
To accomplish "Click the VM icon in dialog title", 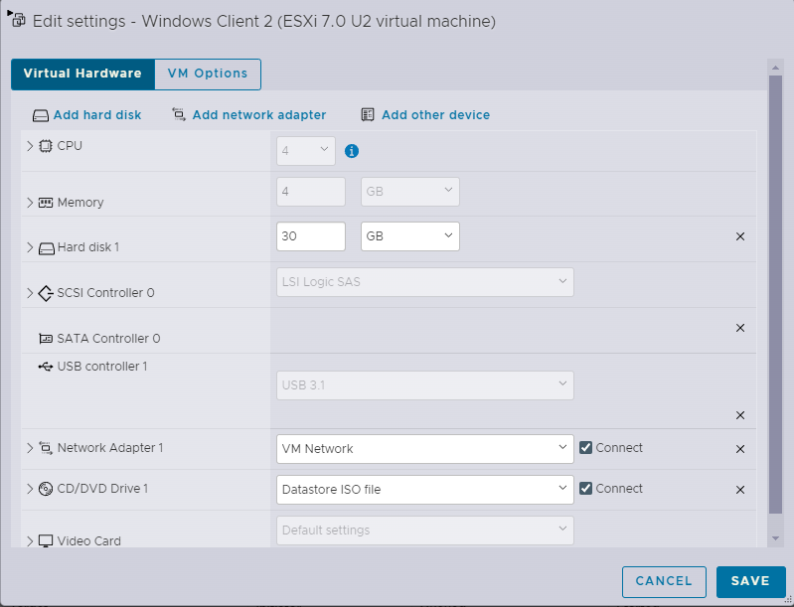I will pyautogui.click(x=18, y=20).
